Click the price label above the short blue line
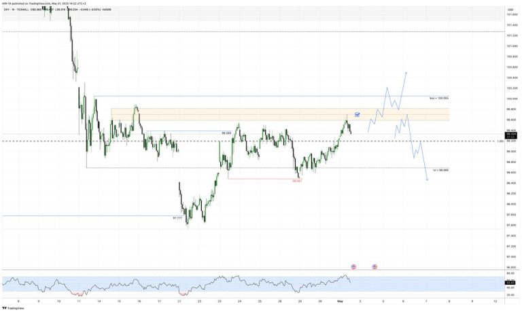The width and height of the screenshot is (522, 312). 226,133
